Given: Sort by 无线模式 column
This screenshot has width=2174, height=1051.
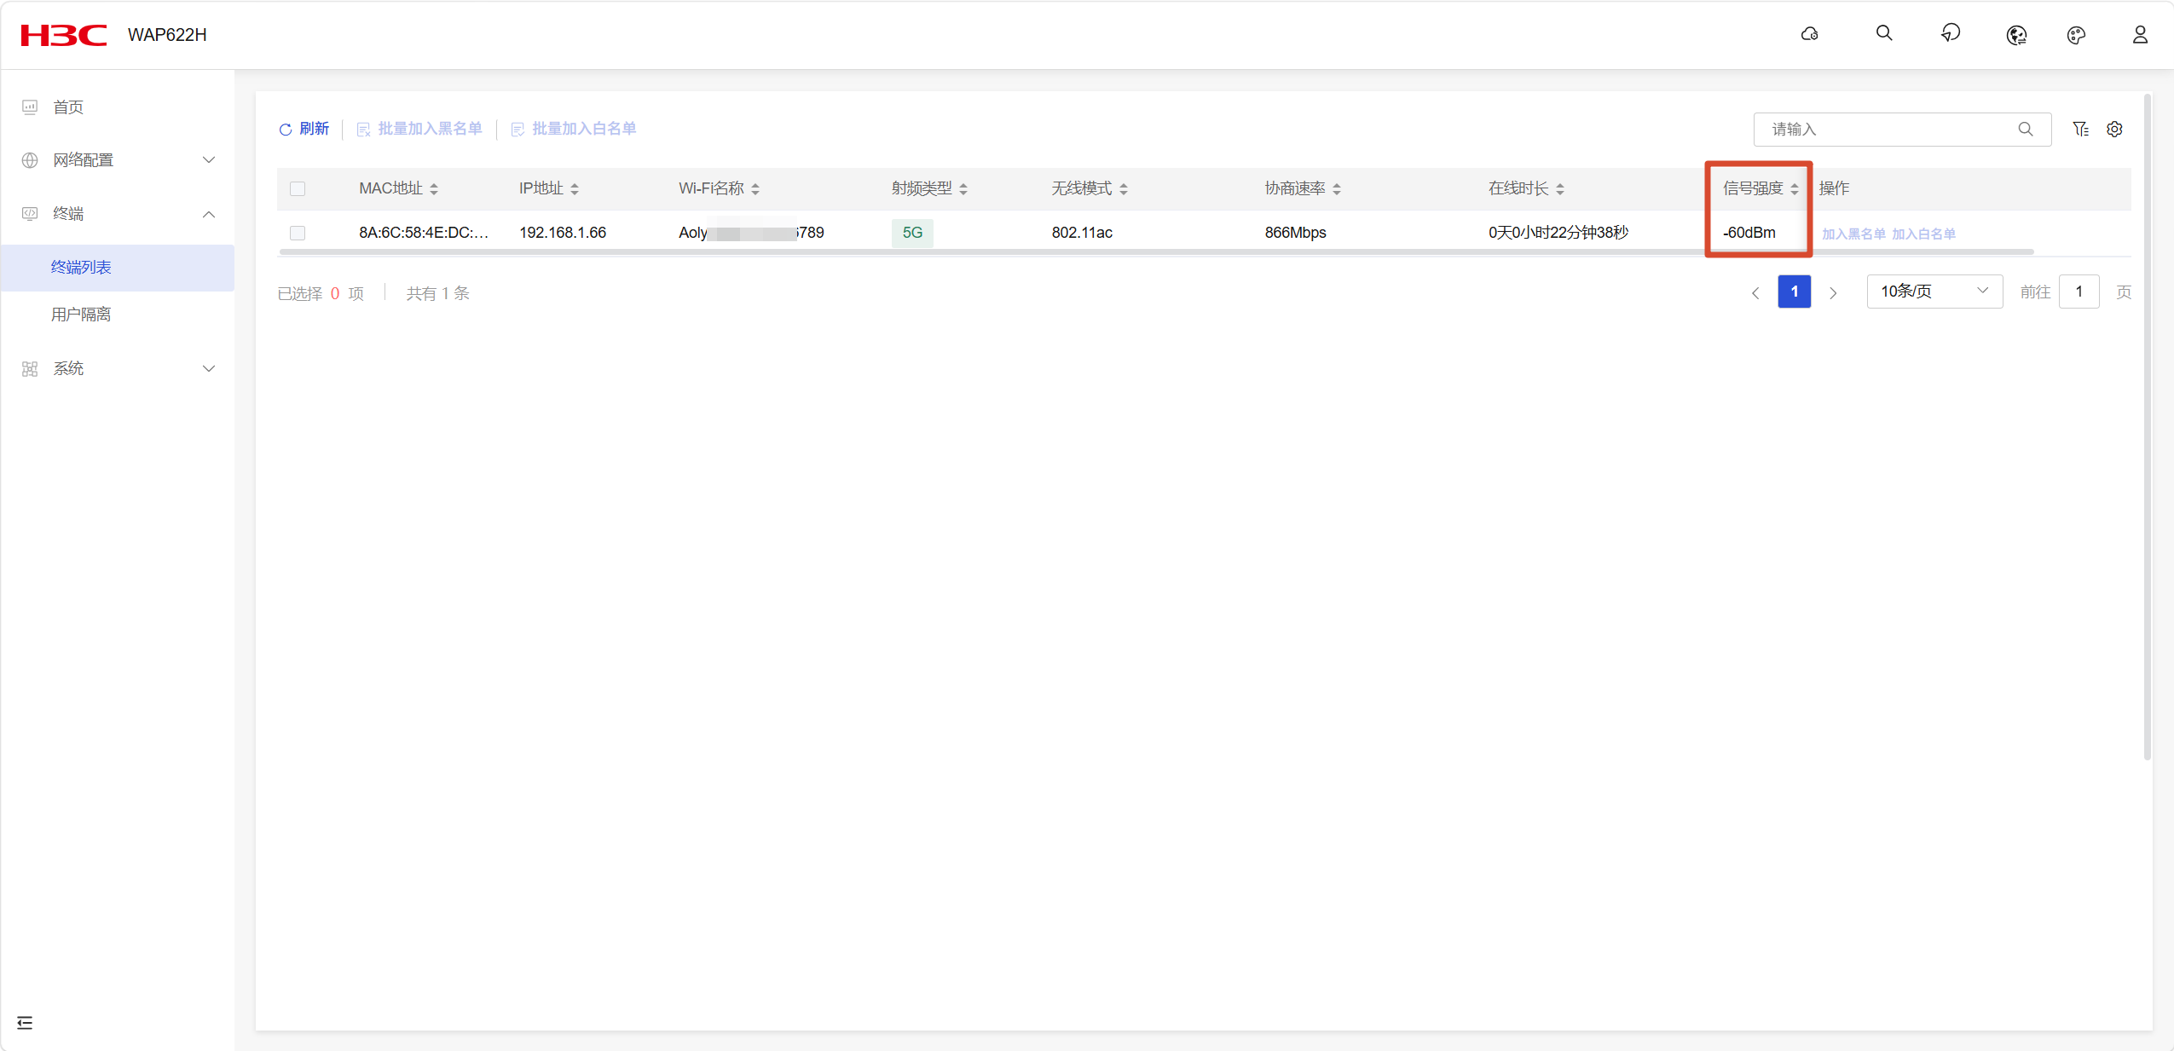Looking at the screenshot, I should tap(1124, 189).
